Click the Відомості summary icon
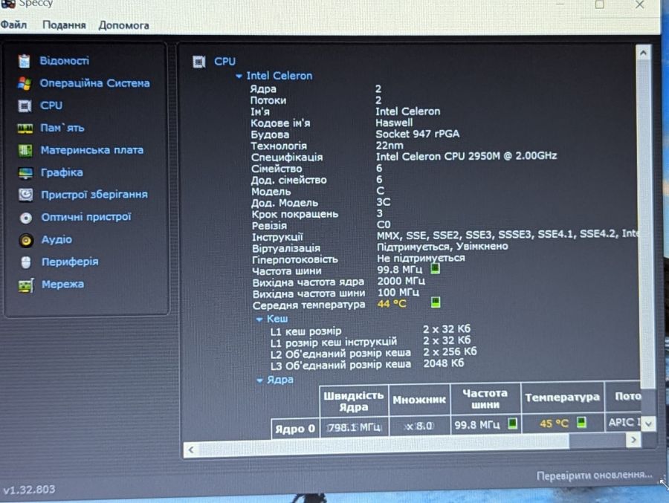The image size is (669, 503). (25, 61)
